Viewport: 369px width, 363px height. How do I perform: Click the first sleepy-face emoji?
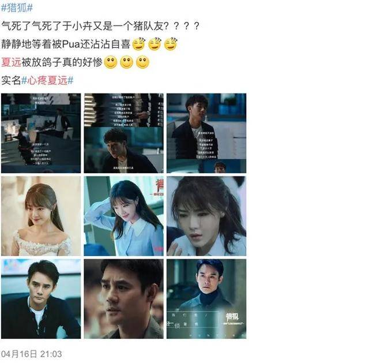click(x=138, y=44)
